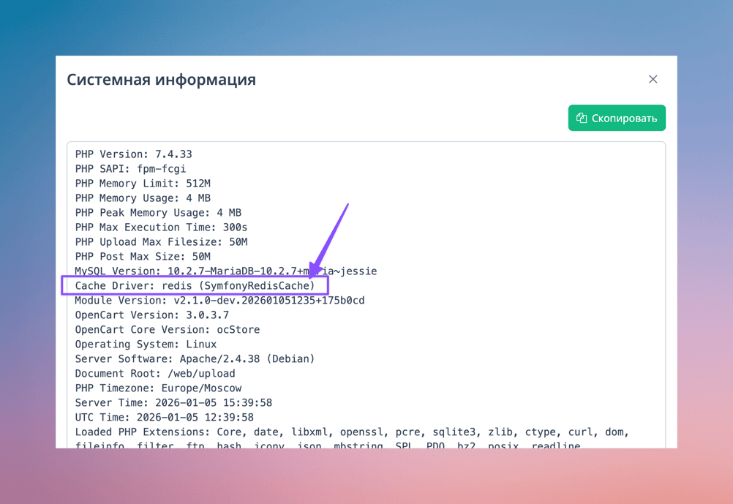Click the Системная информация heading
This screenshot has height=504, width=733.
tap(161, 79)
